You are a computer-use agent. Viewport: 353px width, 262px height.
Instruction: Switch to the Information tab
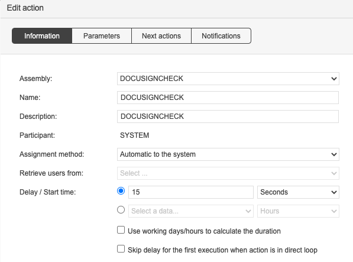pos(42,36)
